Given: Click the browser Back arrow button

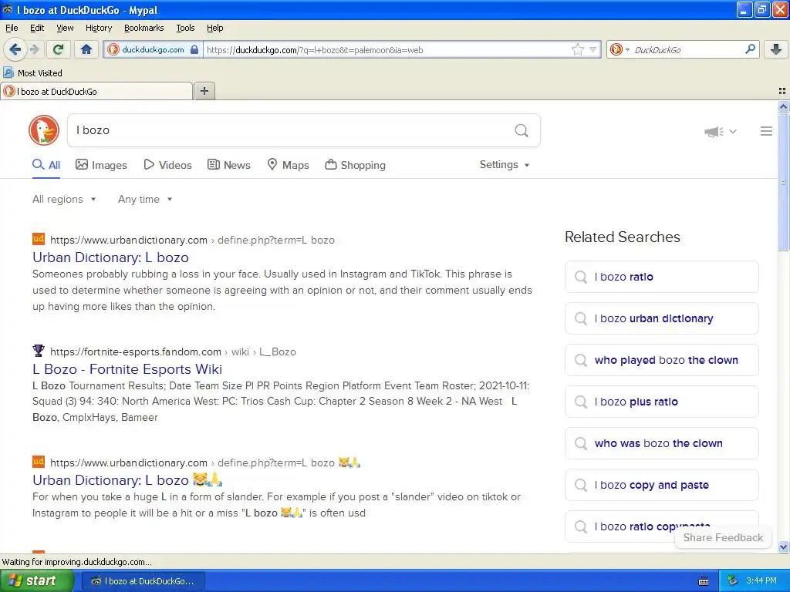Looking at the screenshot, I should coord(15,49).
